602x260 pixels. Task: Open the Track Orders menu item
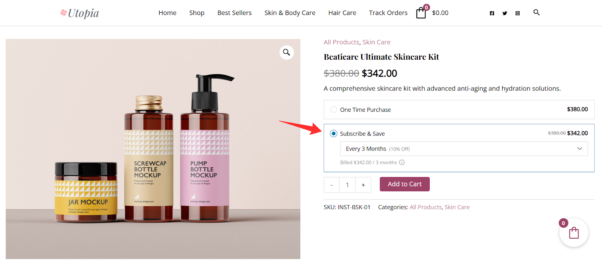[388, 12]
